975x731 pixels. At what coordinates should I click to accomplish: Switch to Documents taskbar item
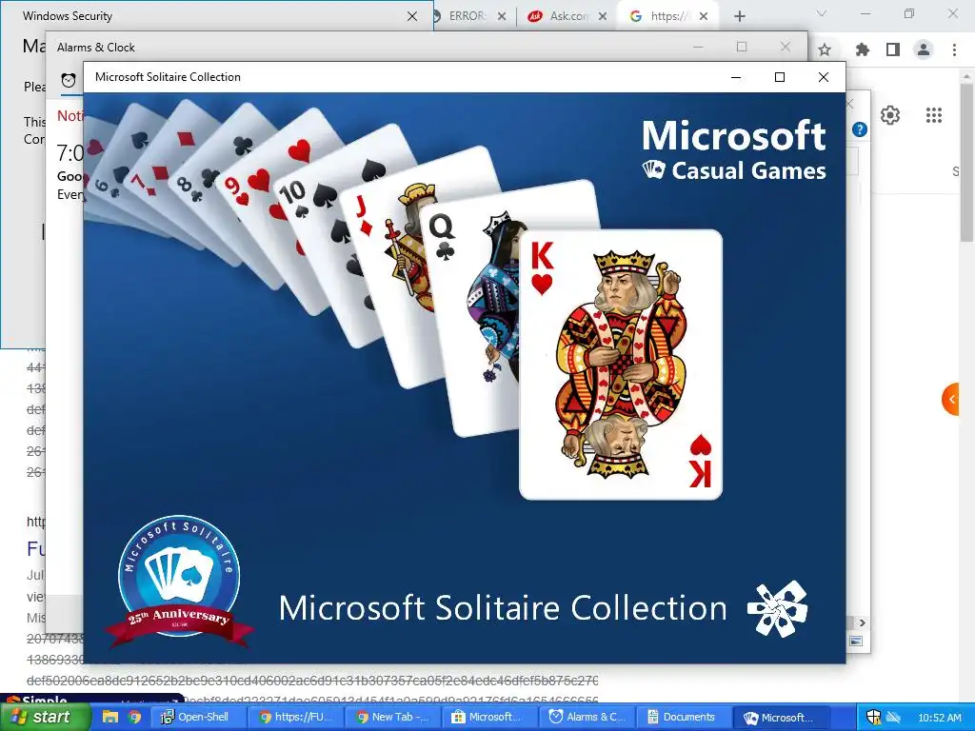coord(684,717)
